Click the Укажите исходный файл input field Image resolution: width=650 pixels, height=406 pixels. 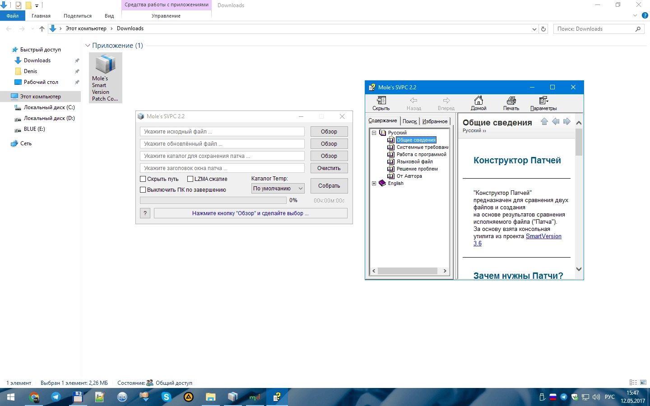[x=221, y=131]
